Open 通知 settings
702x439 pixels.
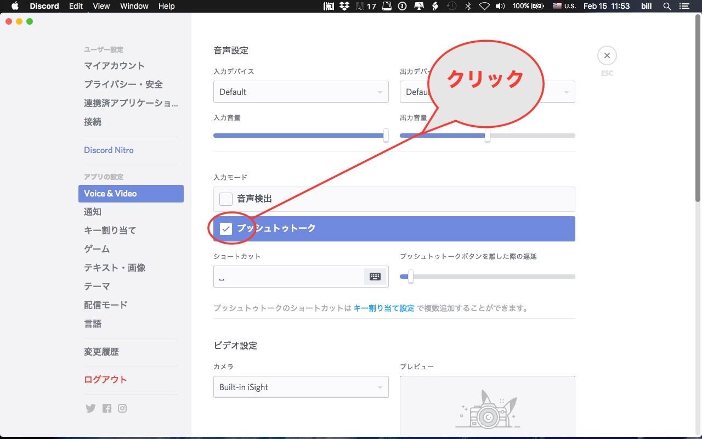pos(93,212)
